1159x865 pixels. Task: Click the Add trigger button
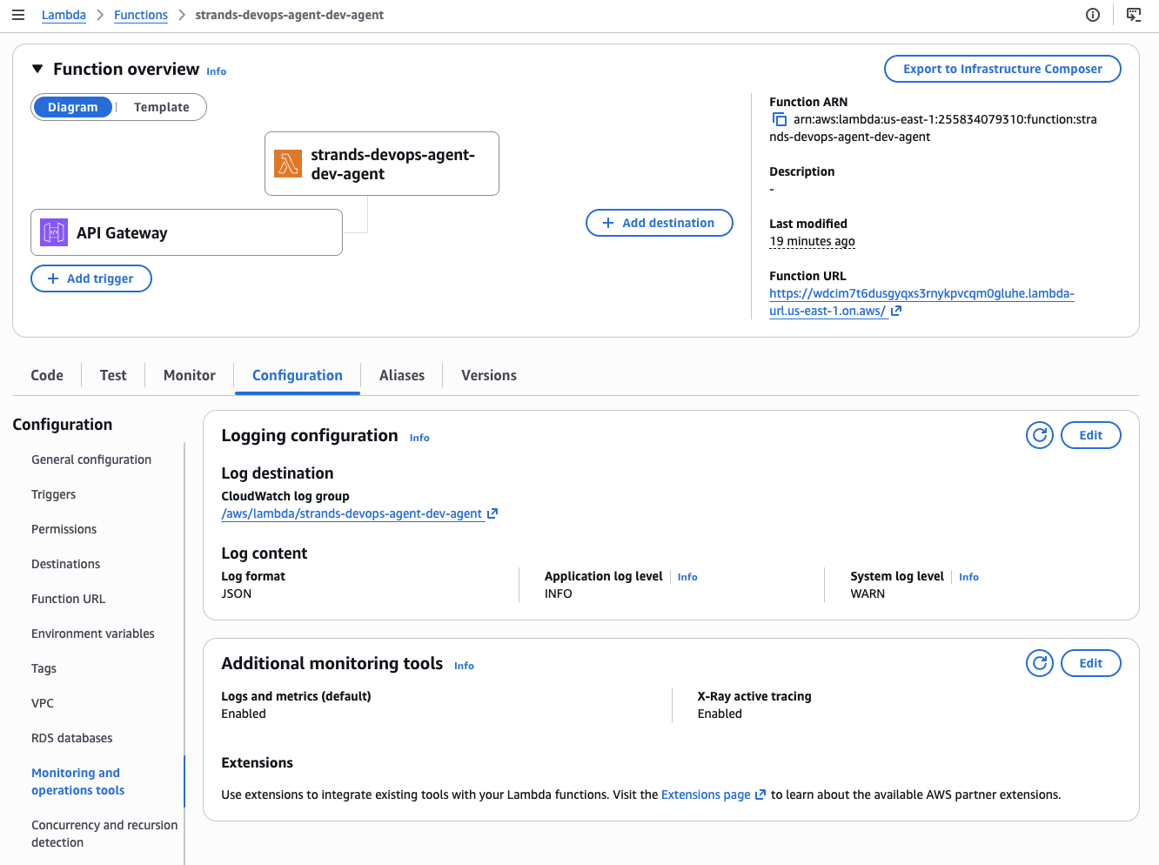coord(91,278)
